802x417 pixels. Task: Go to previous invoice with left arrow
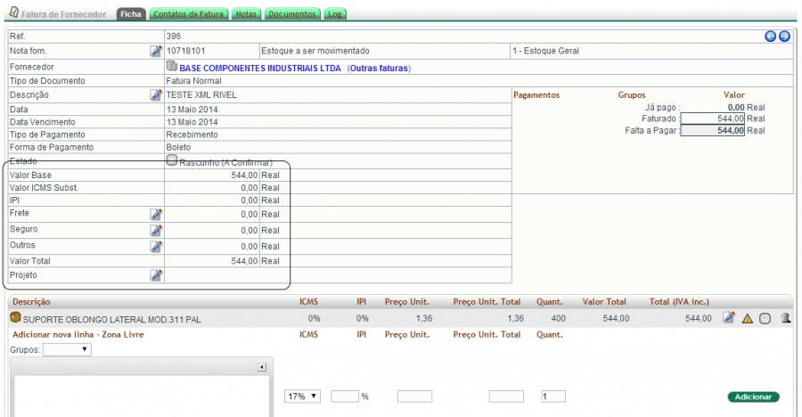pyautogui.click(x=771, y=36)
